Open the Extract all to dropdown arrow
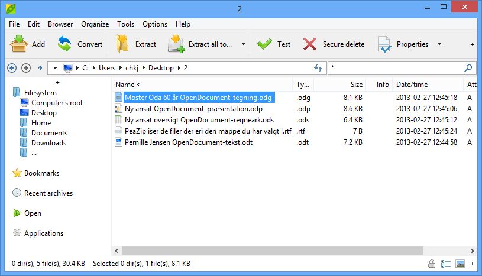Viewport: 482px width, 276px height. tap(243, 44)
